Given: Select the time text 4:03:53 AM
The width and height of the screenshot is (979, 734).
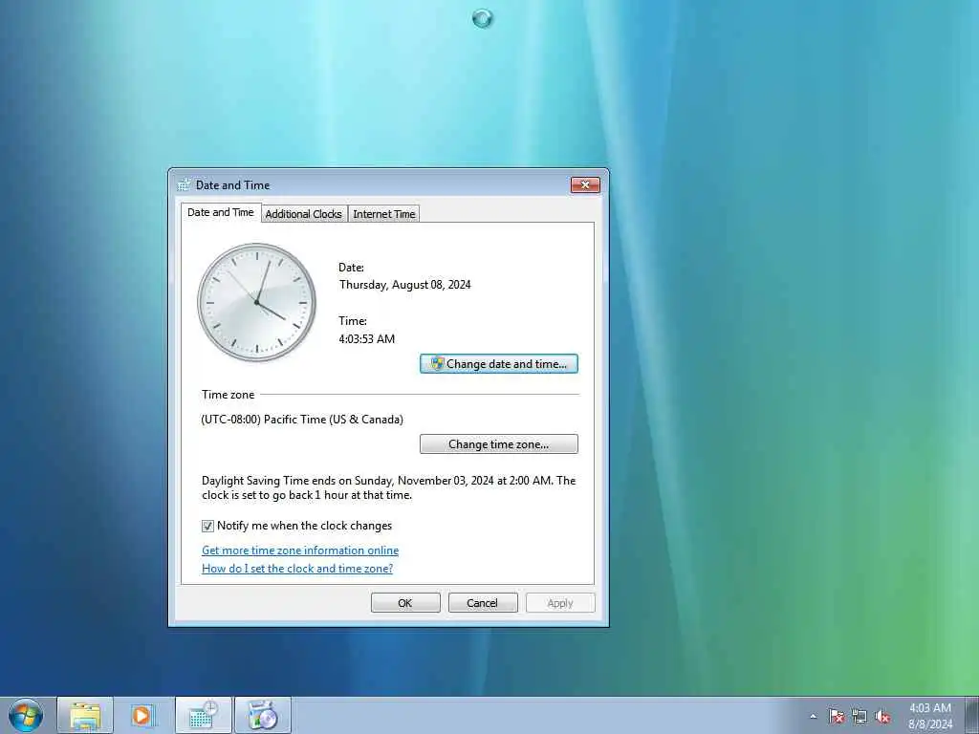Looking at the screenshot, I should pos(367,339).
